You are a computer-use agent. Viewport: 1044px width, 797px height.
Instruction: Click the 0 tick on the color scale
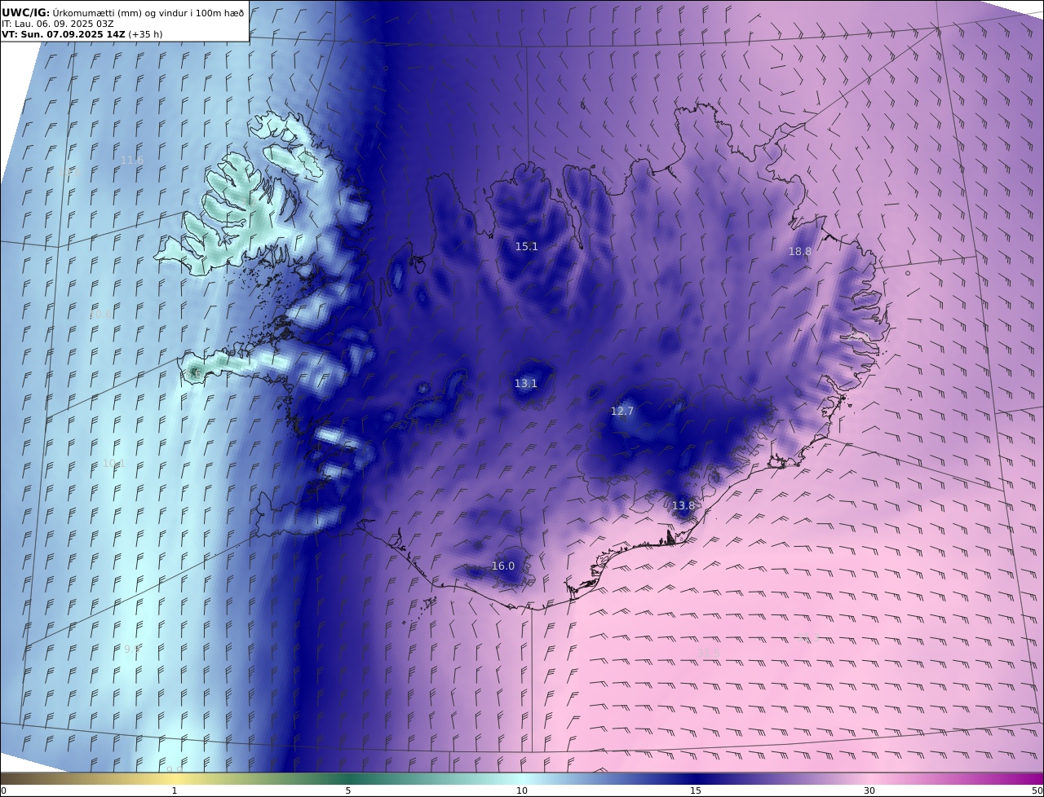pos(3,790)
